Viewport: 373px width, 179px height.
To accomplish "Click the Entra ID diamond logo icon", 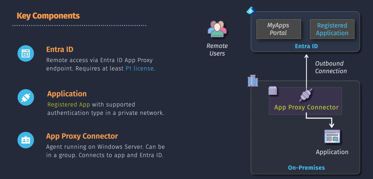I will click(251, 11).
